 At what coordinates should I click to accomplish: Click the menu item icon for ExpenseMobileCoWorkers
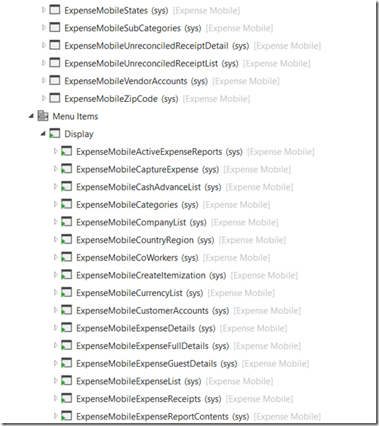pyautogui.click(x=67, y=258)
